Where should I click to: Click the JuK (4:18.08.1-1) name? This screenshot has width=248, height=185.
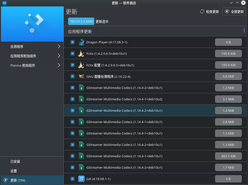[x=98, y=179]
